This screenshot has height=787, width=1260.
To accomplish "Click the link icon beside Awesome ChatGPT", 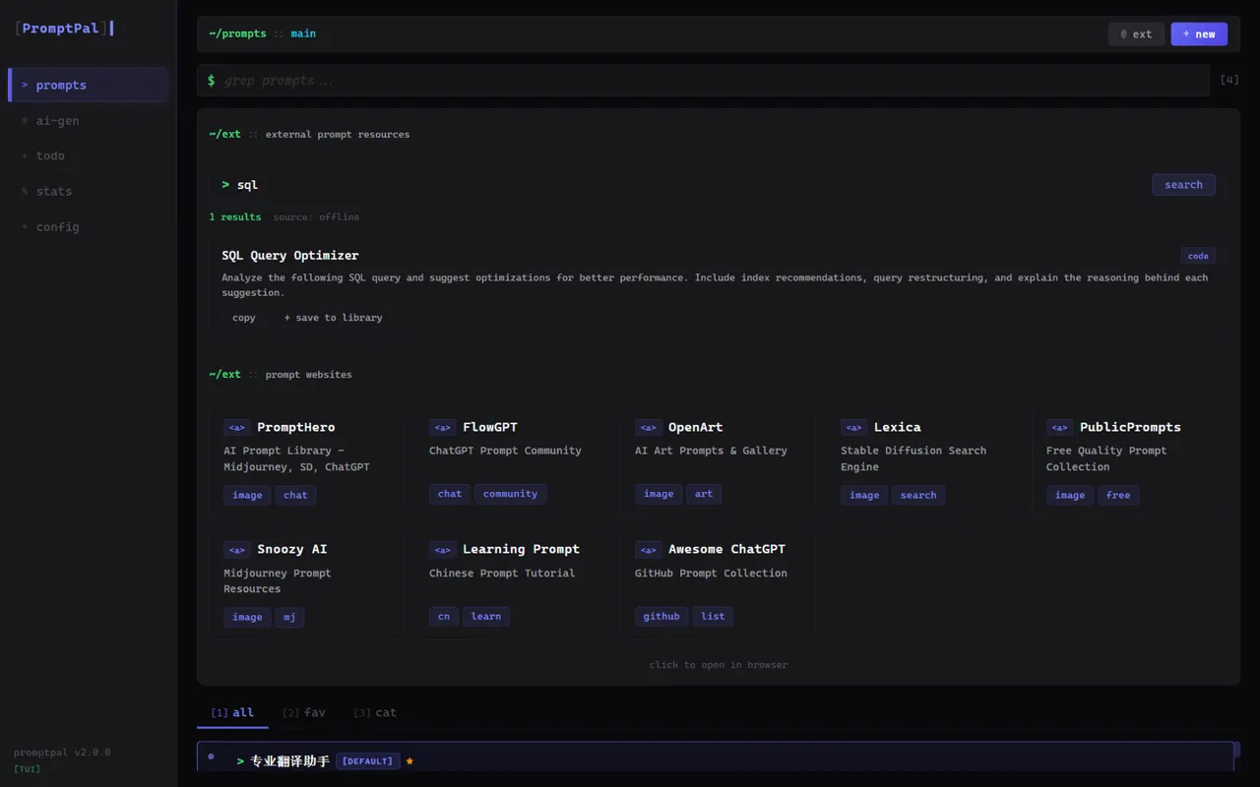I will pyautogui.click(x=648, y=550).
